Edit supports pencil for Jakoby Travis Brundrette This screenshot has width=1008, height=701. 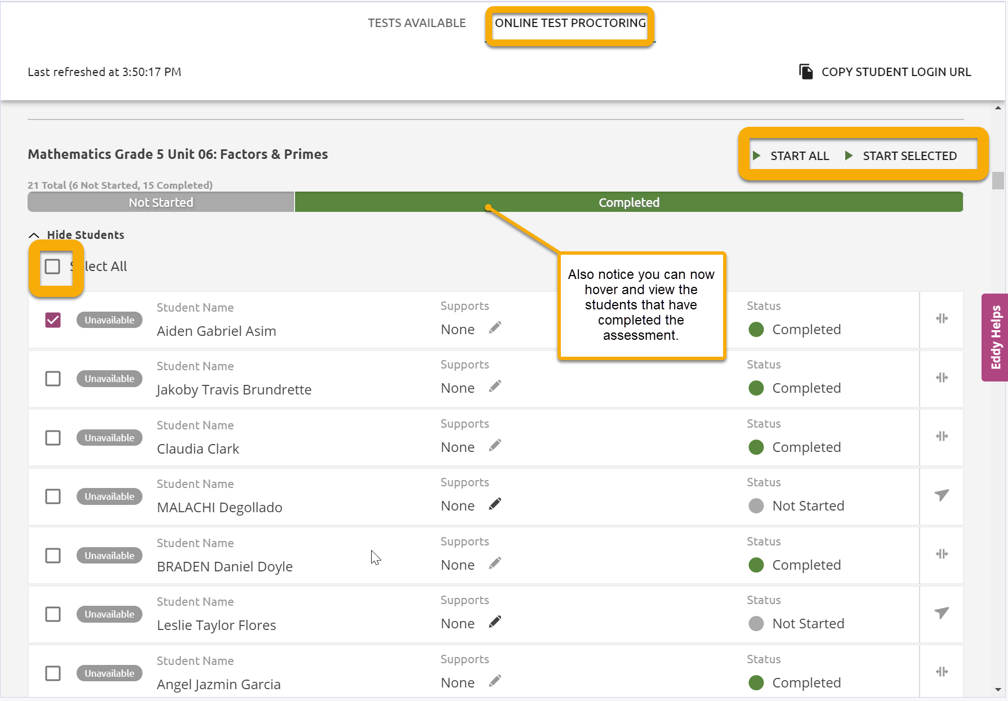[x=495, y=387]
